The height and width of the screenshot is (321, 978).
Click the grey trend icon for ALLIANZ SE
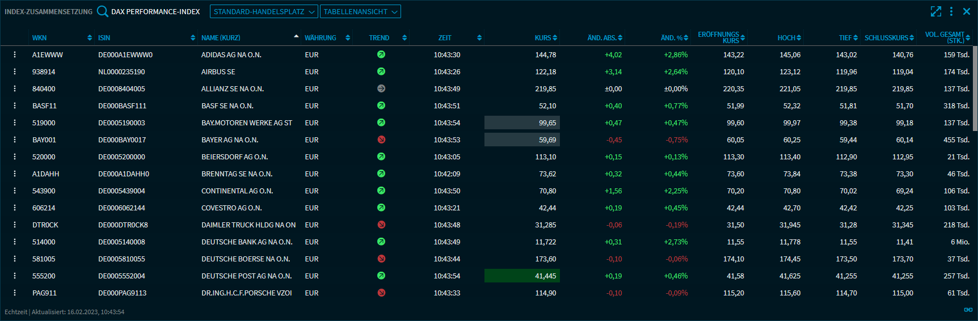[381, 89]
